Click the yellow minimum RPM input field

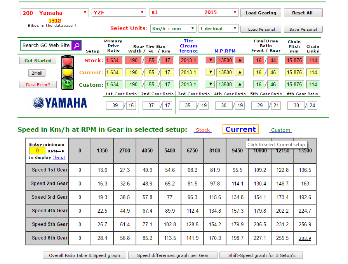pos(37,150)
